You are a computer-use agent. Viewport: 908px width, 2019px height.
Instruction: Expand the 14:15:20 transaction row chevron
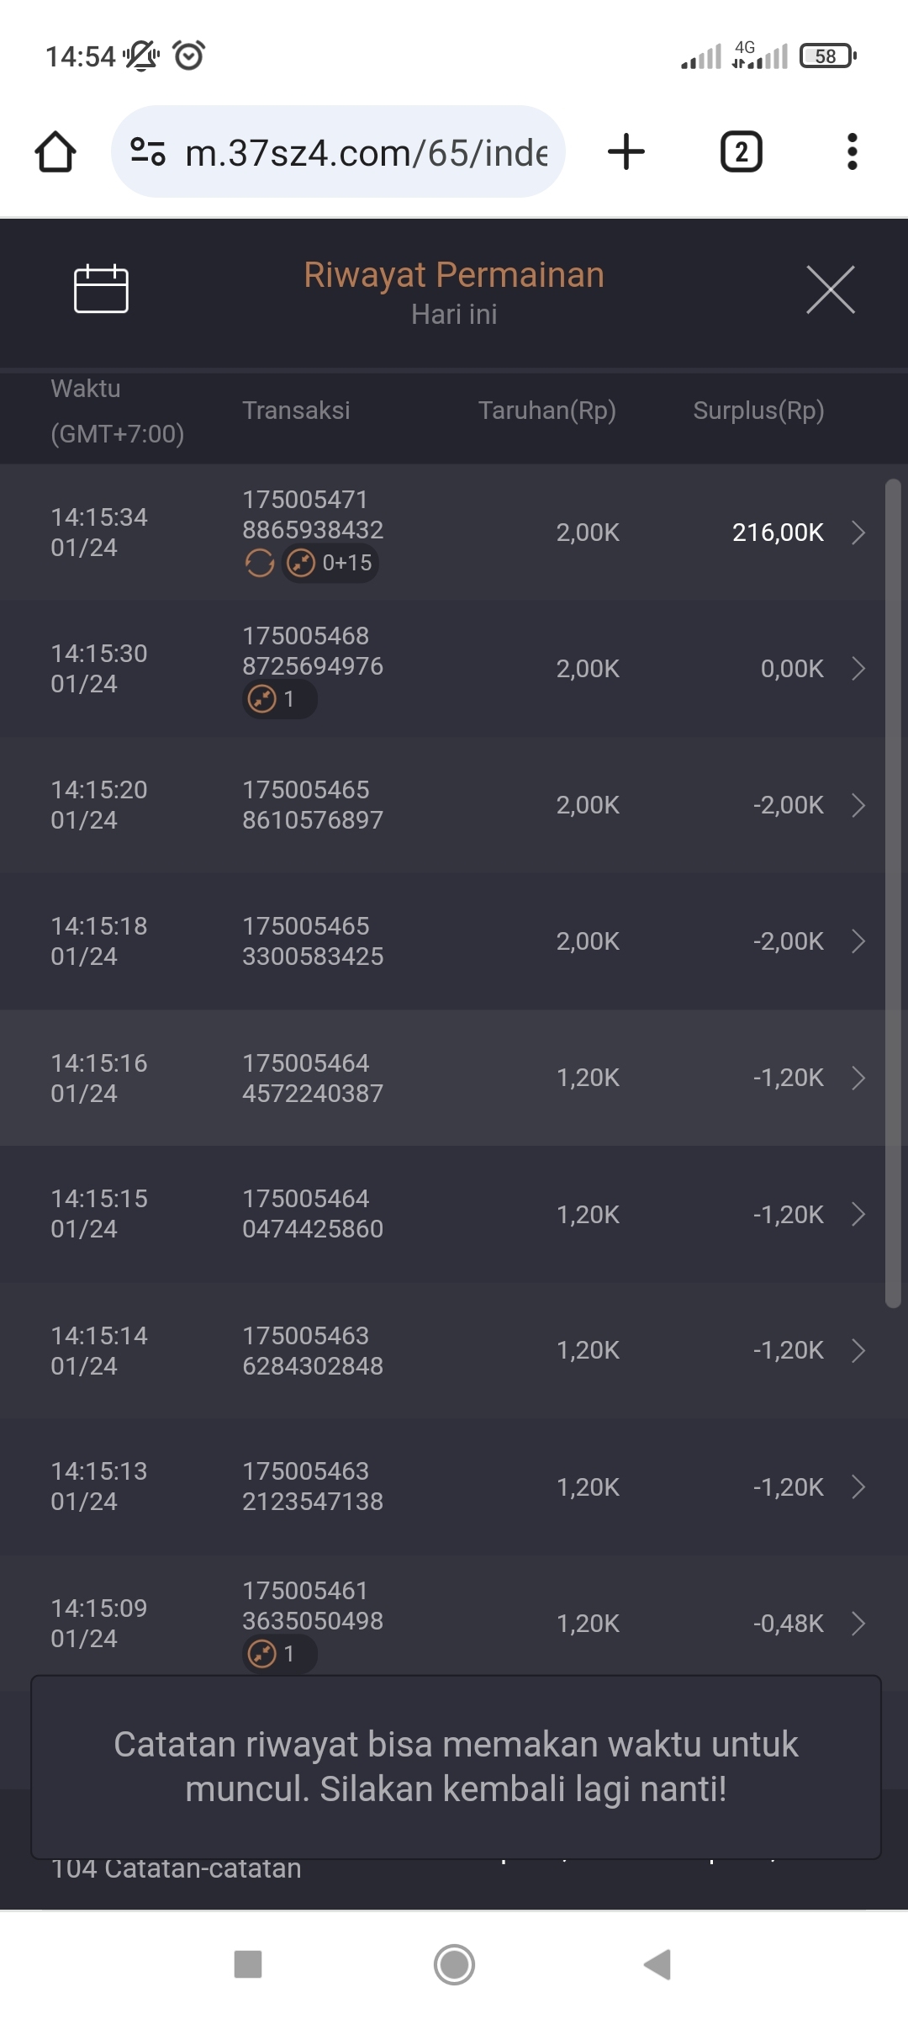pyautogui.click(x=858, y=805)
